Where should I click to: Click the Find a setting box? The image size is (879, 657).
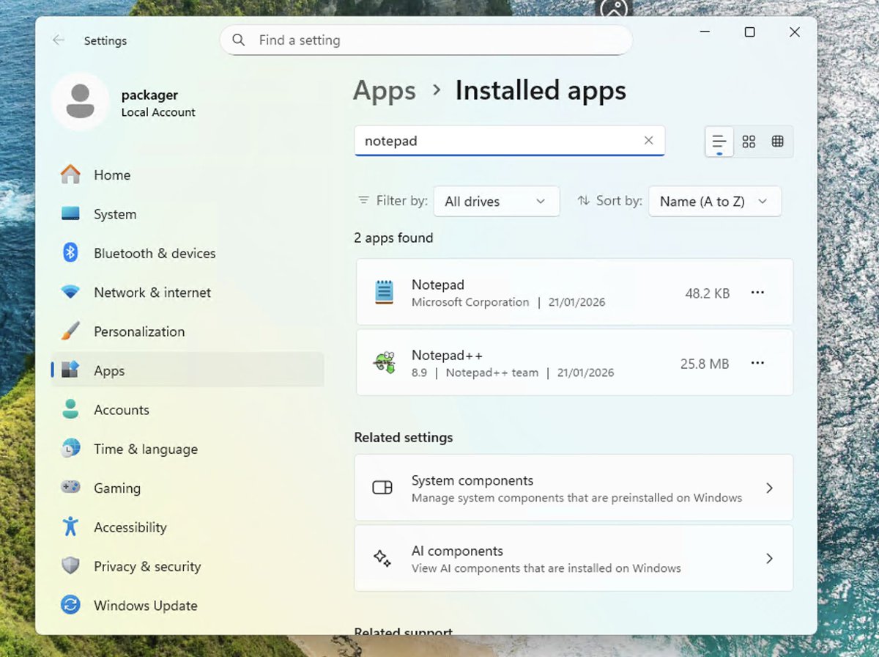click(426, 40)
